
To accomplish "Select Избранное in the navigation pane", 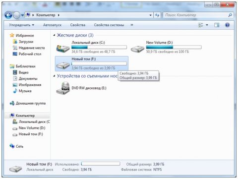I will tap(25, 35).
